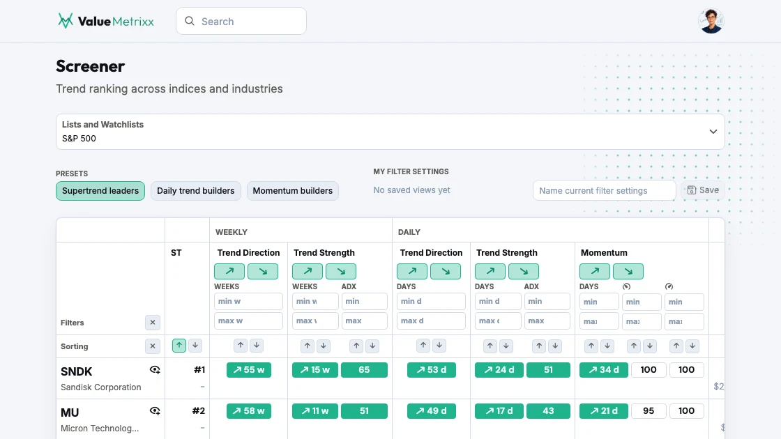781x439 pixels.
Task: Click daily Trend Direction min days field
Action: 432,301
